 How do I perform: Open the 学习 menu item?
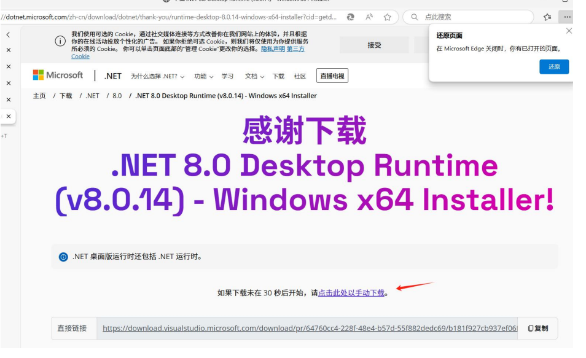227,76
